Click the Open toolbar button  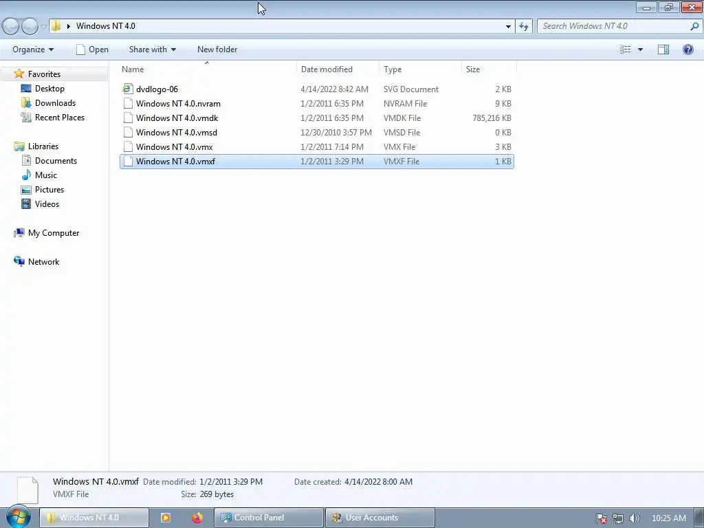tap(92, 49)
